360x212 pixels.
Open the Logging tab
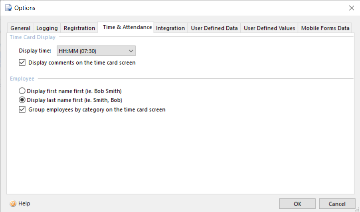coord(47,28)
